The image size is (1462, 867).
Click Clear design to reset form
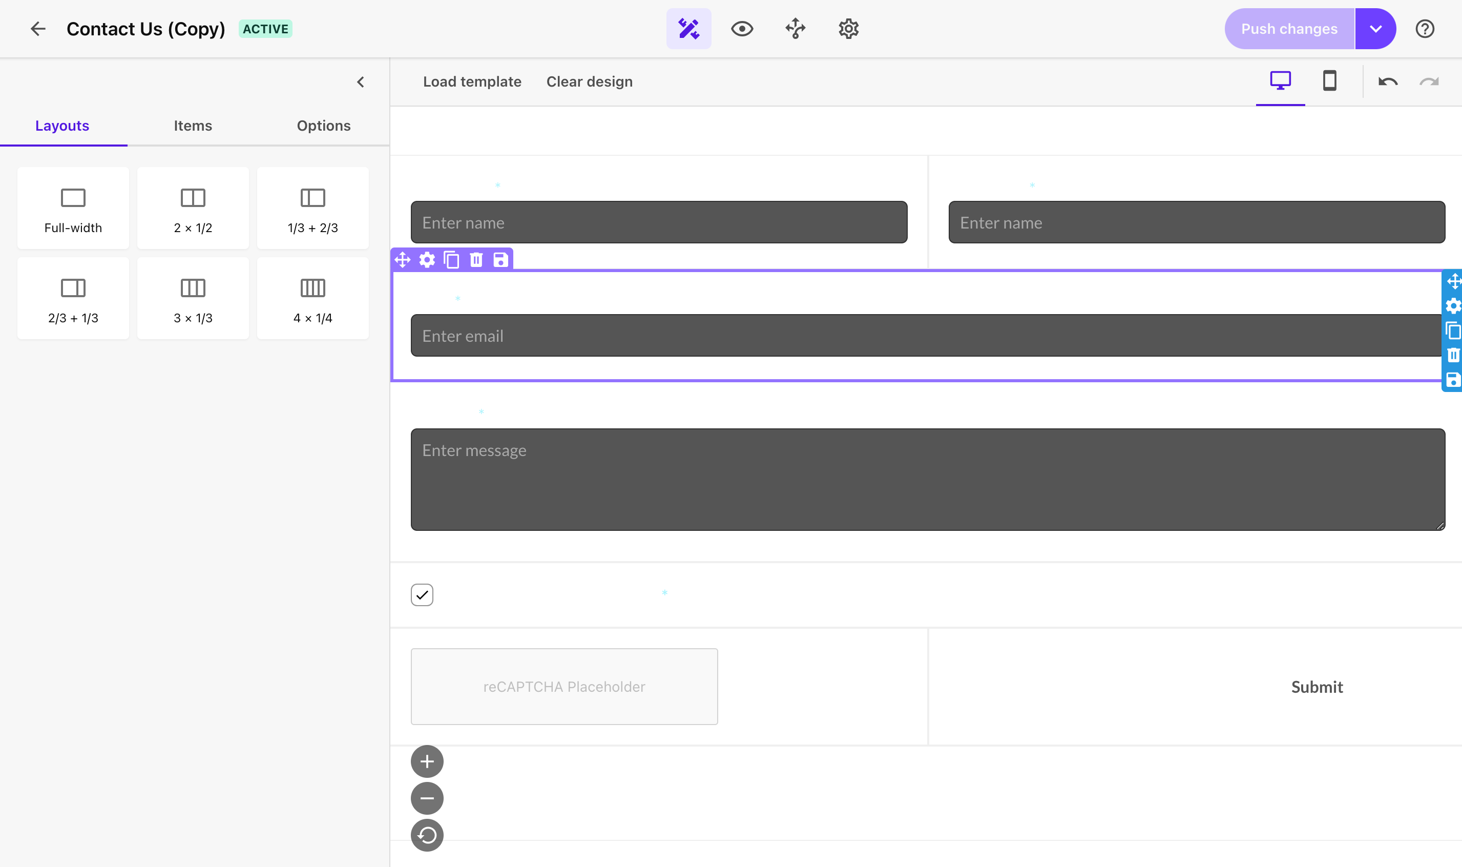[589, 81]
